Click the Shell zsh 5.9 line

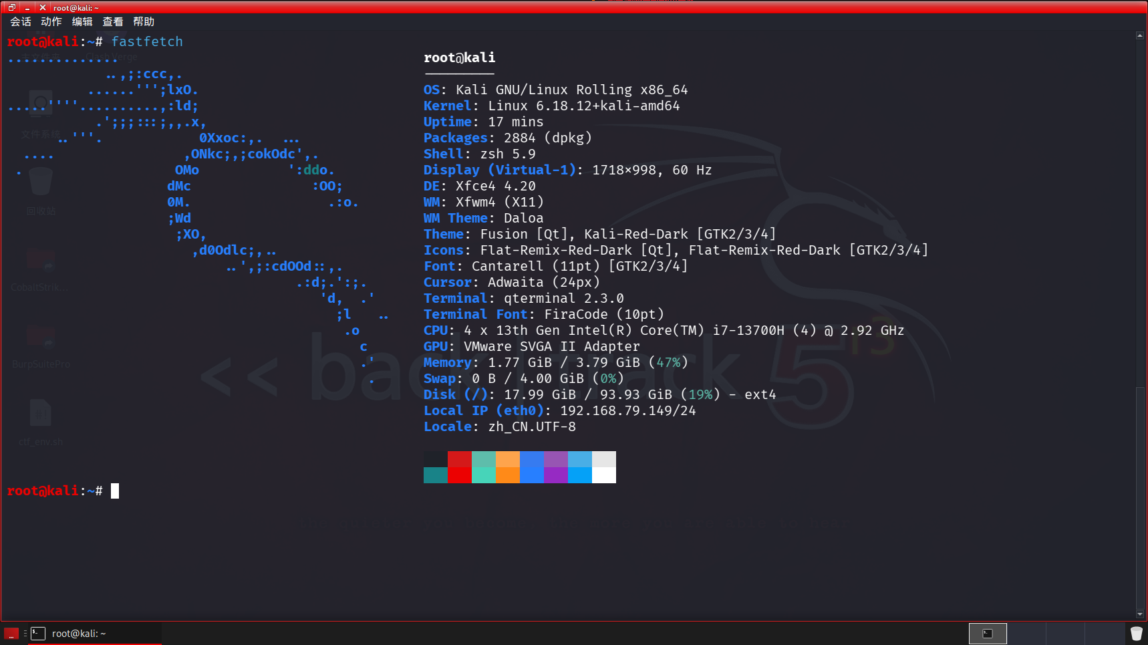tap(479, 154)
